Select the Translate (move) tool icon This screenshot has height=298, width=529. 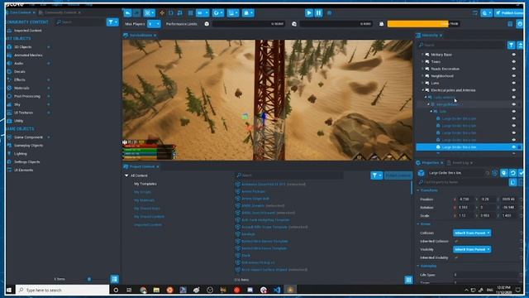pos(162,13)
